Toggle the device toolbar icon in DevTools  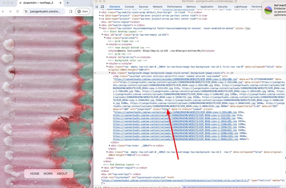pos(102,7)
